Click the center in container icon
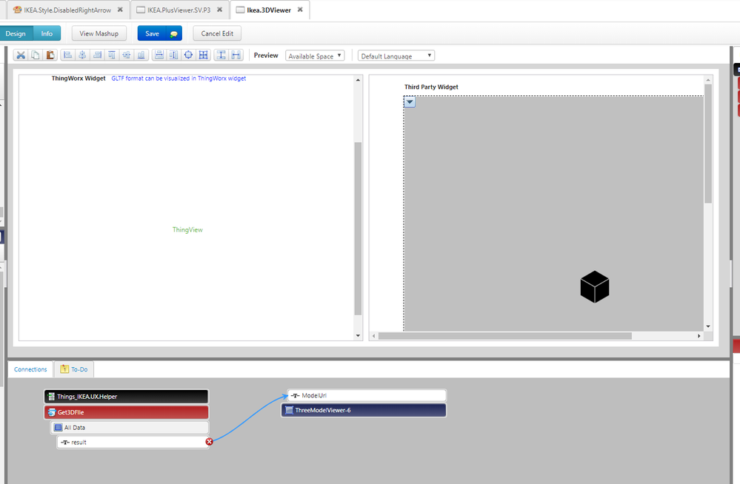 [188, 54]
